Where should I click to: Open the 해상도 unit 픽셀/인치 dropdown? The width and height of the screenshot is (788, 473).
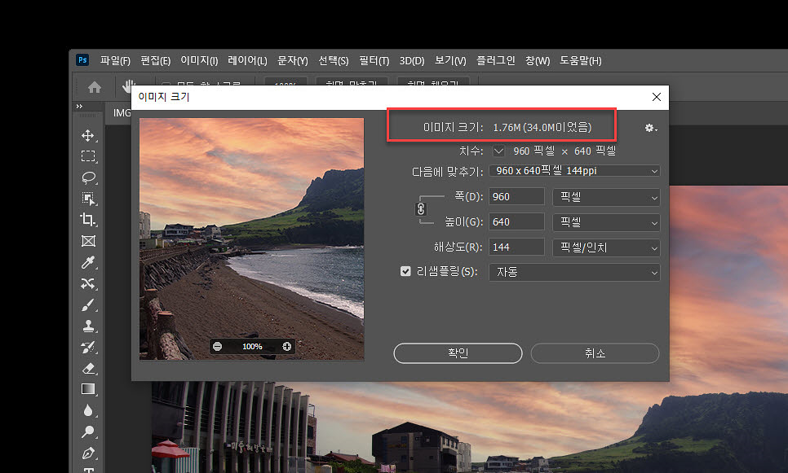point(606,247)
